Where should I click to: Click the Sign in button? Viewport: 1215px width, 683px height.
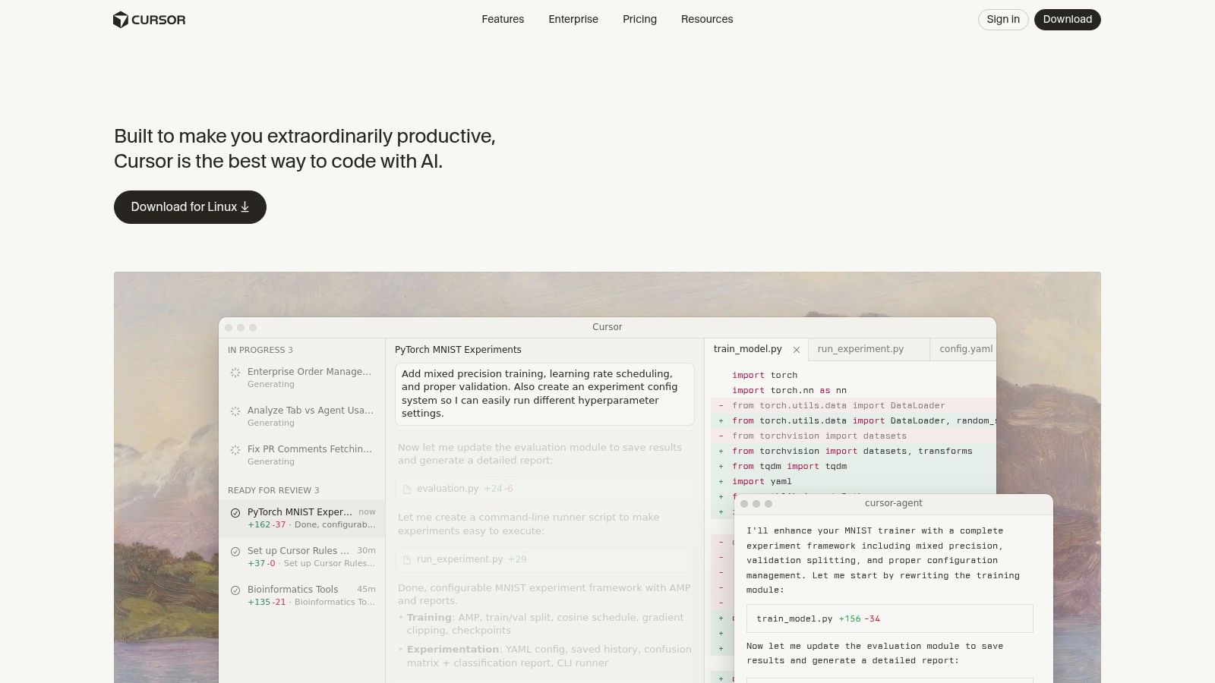(x=1003, y=19)
